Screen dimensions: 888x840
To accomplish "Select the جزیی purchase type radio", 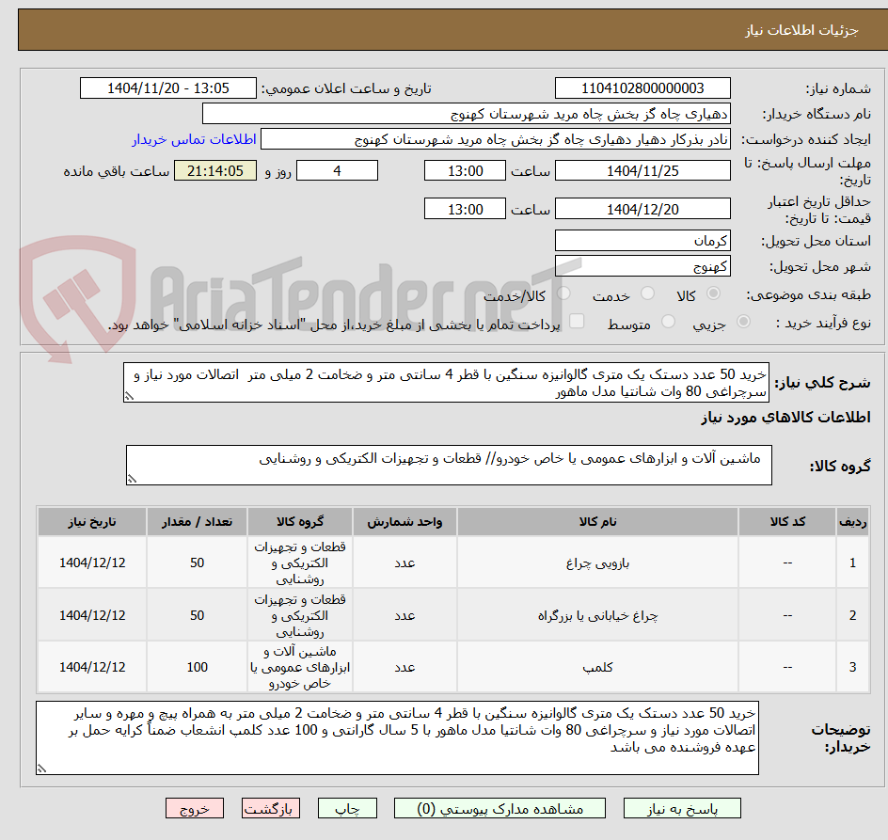I will tap(743, 322).
